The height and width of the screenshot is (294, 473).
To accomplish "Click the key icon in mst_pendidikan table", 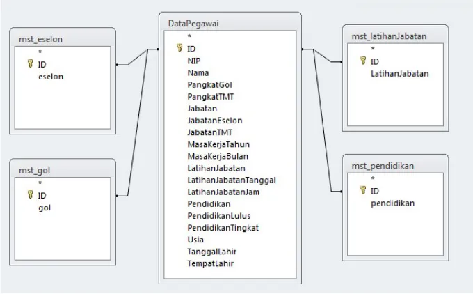I will pyautogui.click(x=363, y=190).
